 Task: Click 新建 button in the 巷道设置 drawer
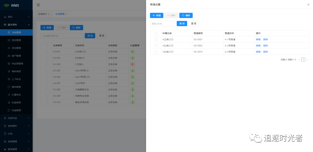(156, 16)
